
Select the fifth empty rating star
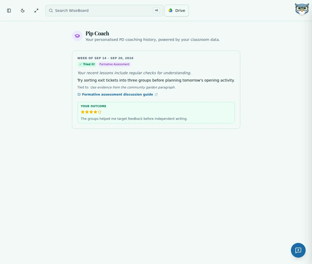point(100,112)
